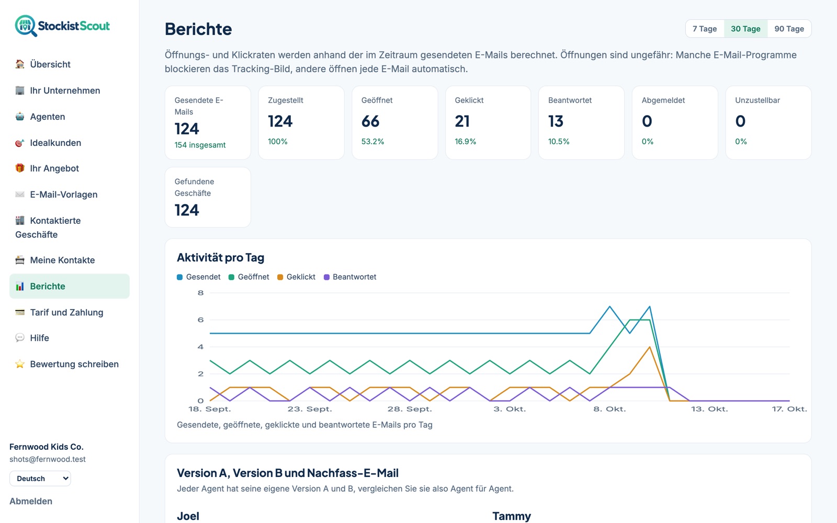Click the Joel agent heading
The image size is (837, 523).
point(188,516)
